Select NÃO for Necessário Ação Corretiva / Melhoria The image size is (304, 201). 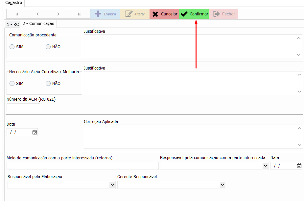coord(48,84)
